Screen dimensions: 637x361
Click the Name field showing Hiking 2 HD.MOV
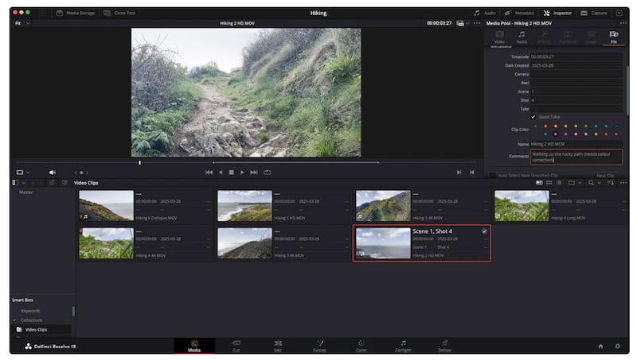click(x=576, y=144)
